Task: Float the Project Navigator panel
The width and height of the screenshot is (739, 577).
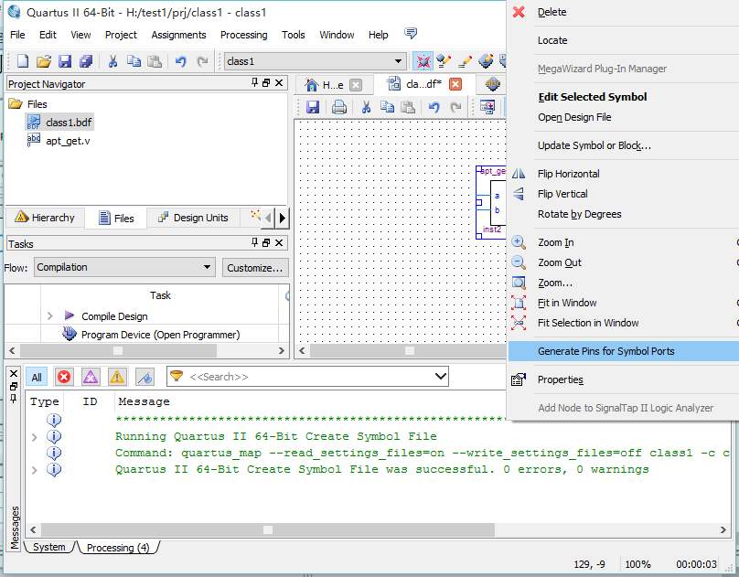Action: point(266,83)
